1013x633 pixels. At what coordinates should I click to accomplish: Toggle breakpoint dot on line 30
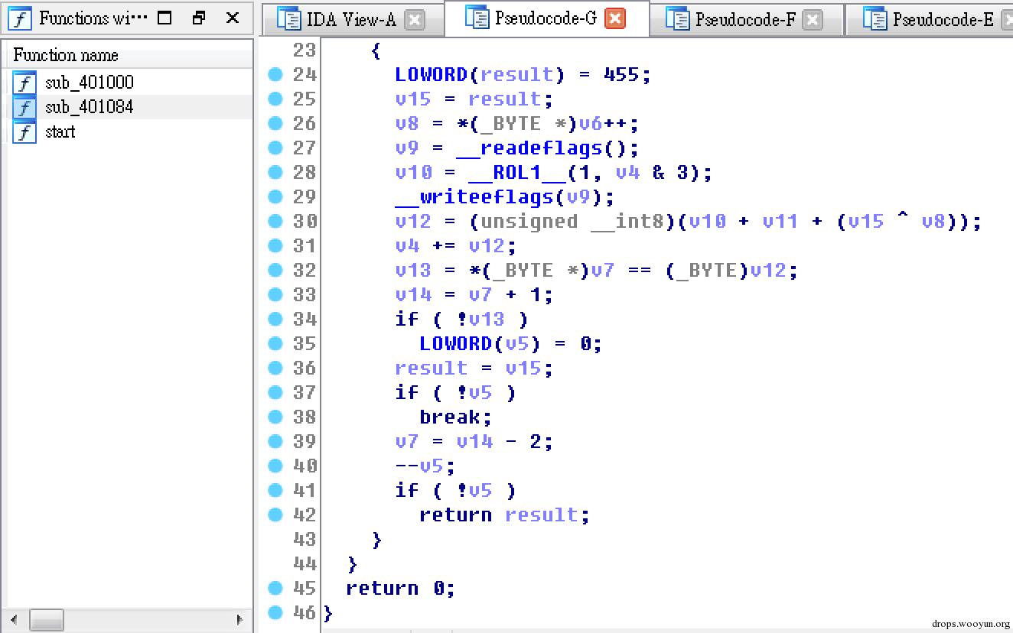(x=275, y=221)
